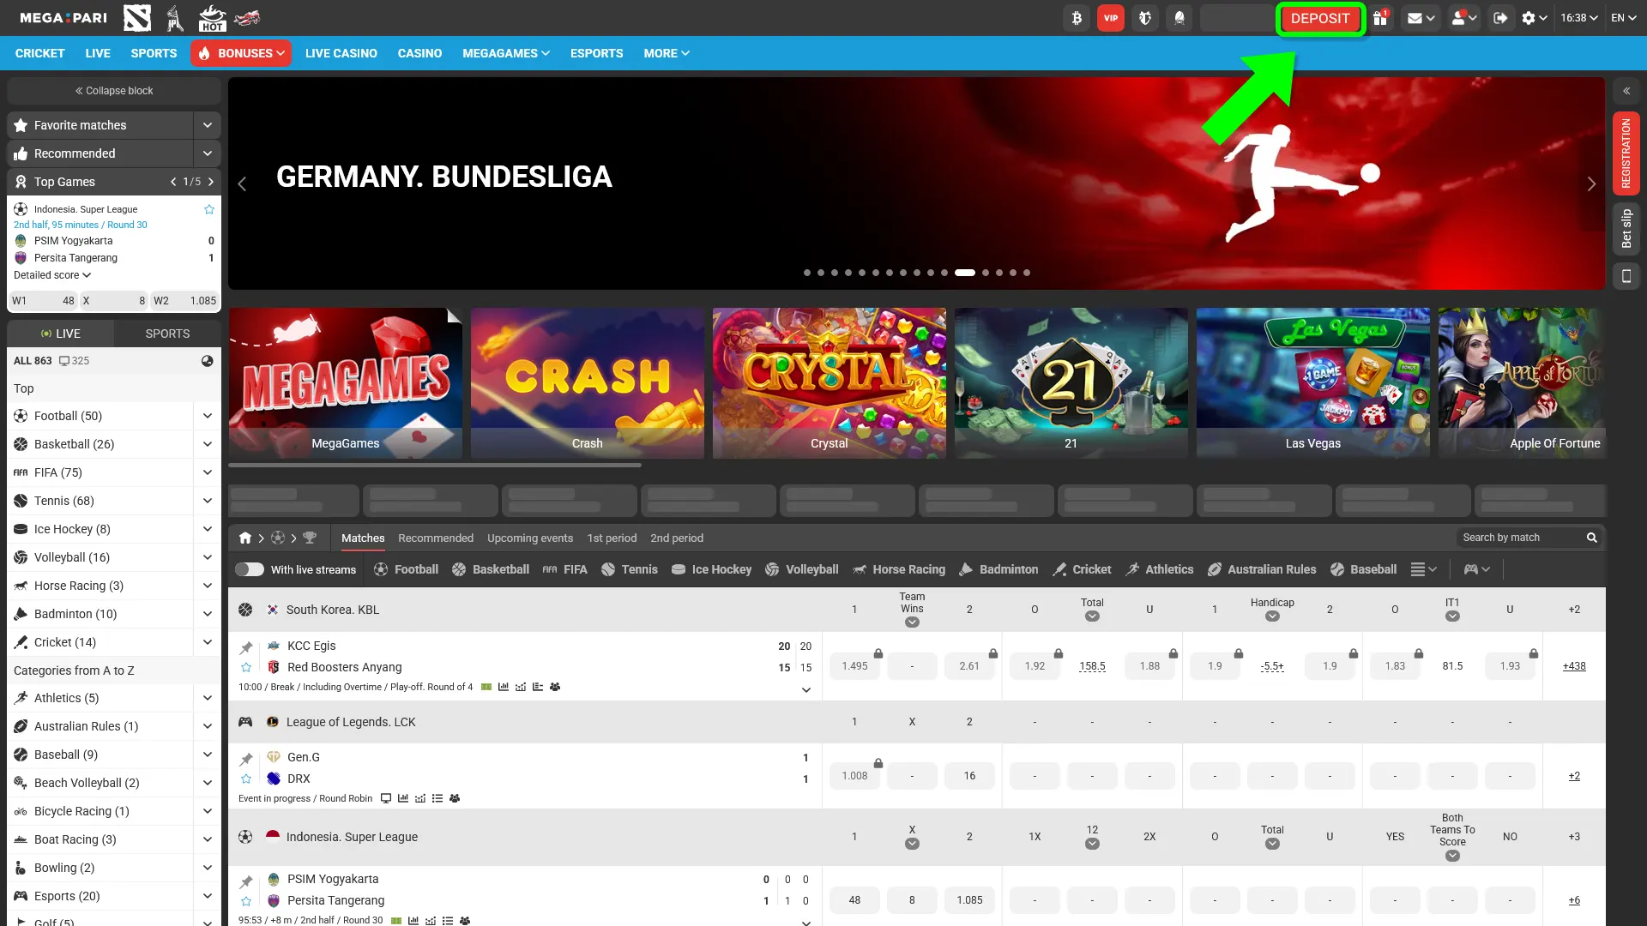Expand Tennis (68) category
This screenshot has width=1647, height=926.
(207, 501)
